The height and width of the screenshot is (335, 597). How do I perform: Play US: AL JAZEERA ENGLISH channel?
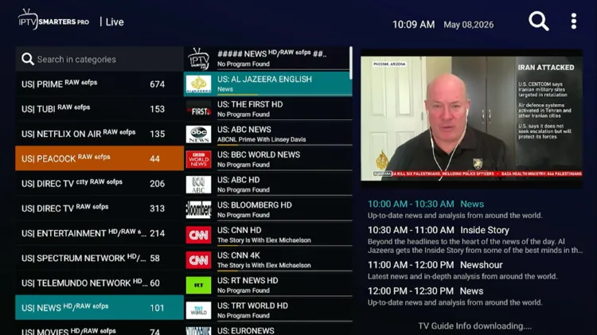(268, 84)
